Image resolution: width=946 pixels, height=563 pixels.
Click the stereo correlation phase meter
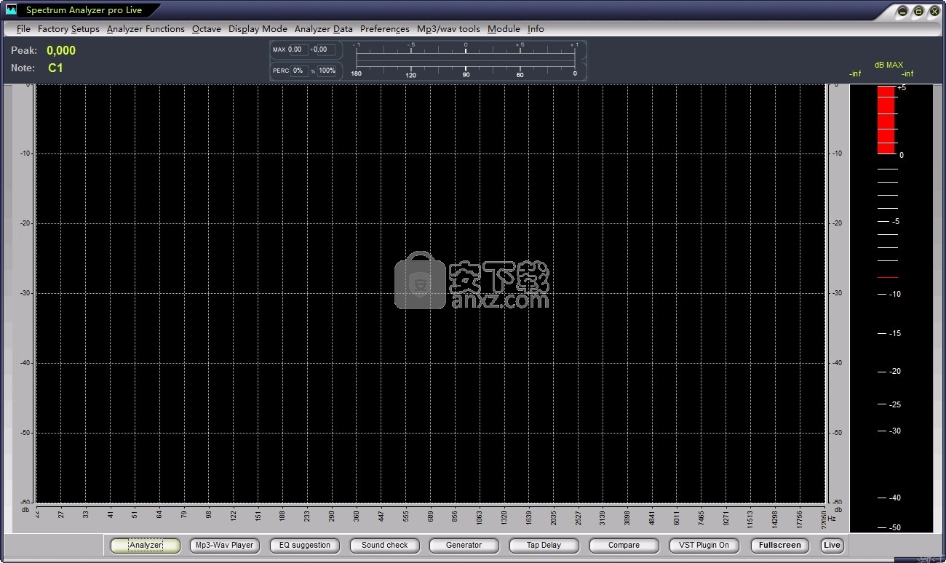click(x=466, y=60)
